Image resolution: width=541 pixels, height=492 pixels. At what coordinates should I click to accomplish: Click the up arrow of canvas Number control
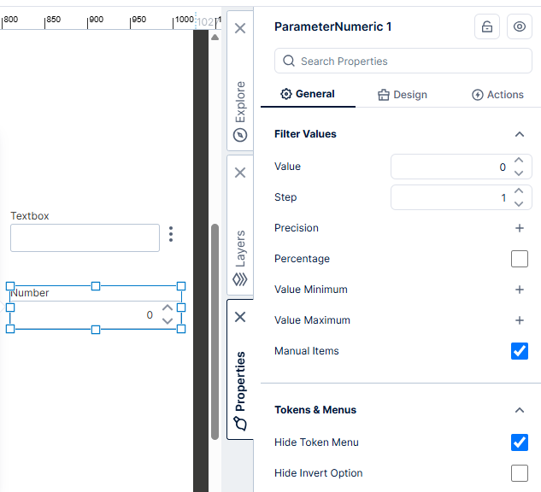click(168, 307)
